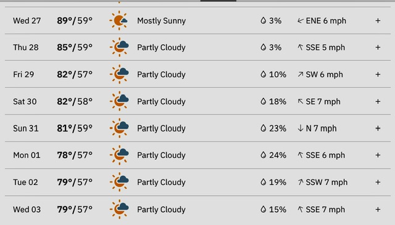Click the partly cloudy icon for Mon 01
Image resolution: width=395 pixels, height=225 pixels.
119,155
